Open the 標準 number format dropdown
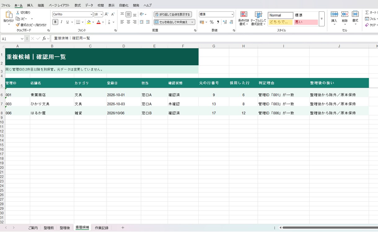The image size is (378, 232). pyautogui.click(x=232, y=14)
